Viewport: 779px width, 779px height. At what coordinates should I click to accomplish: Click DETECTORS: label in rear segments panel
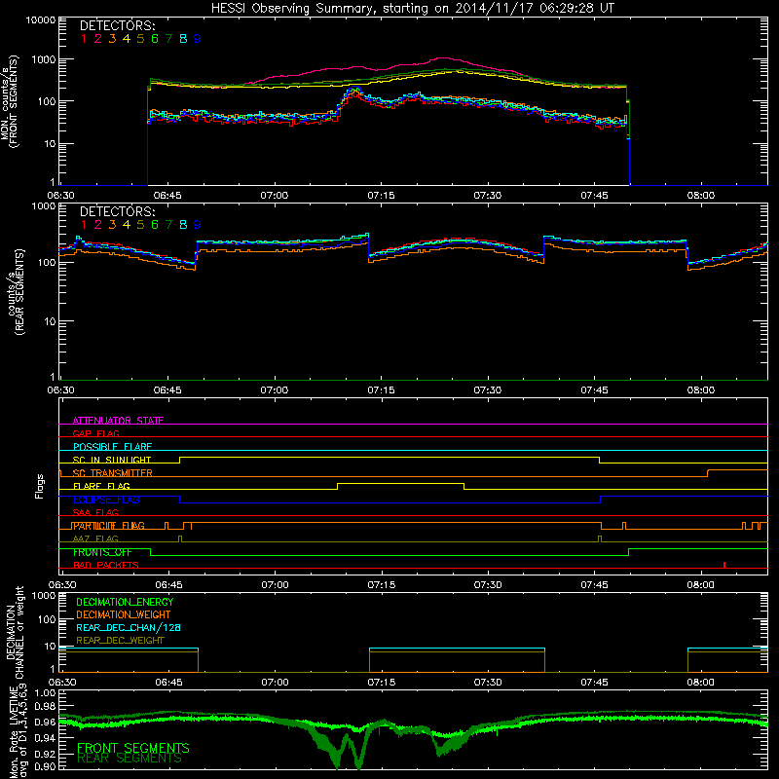(x=117, y=211)
